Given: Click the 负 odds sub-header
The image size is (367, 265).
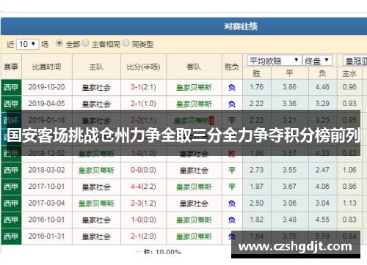Looking at the screenshot, I should [322, 73].
